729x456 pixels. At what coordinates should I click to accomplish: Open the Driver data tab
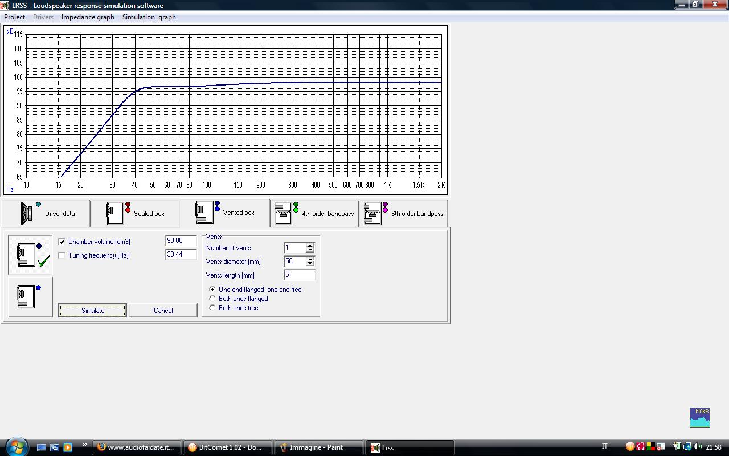(46, 214)
